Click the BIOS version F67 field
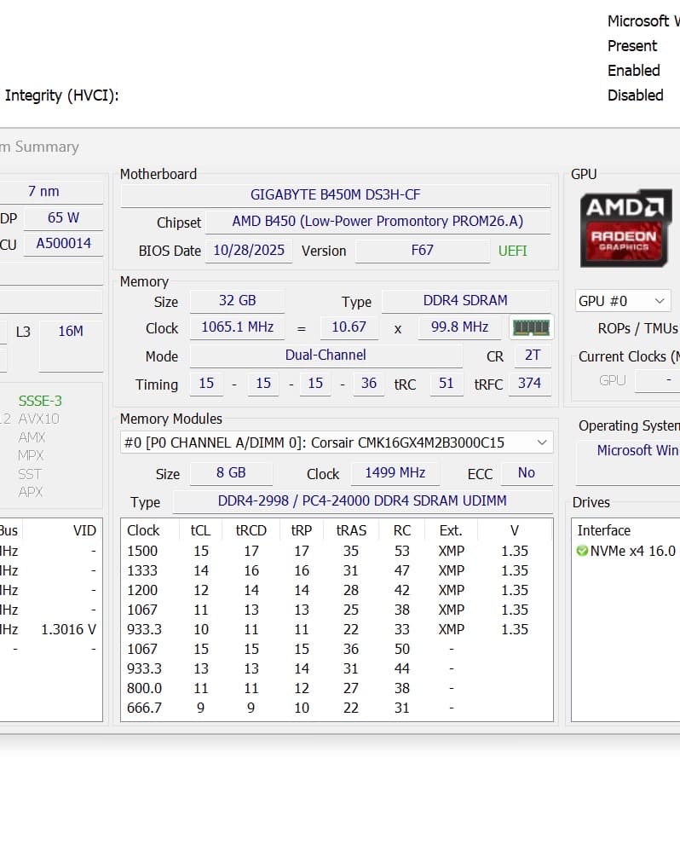This screenshot has height=850, width=680. pos(422,251)
